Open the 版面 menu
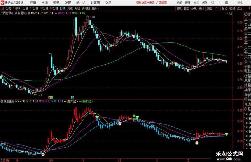This screenshot has width=251, height=162. [188, 3]
